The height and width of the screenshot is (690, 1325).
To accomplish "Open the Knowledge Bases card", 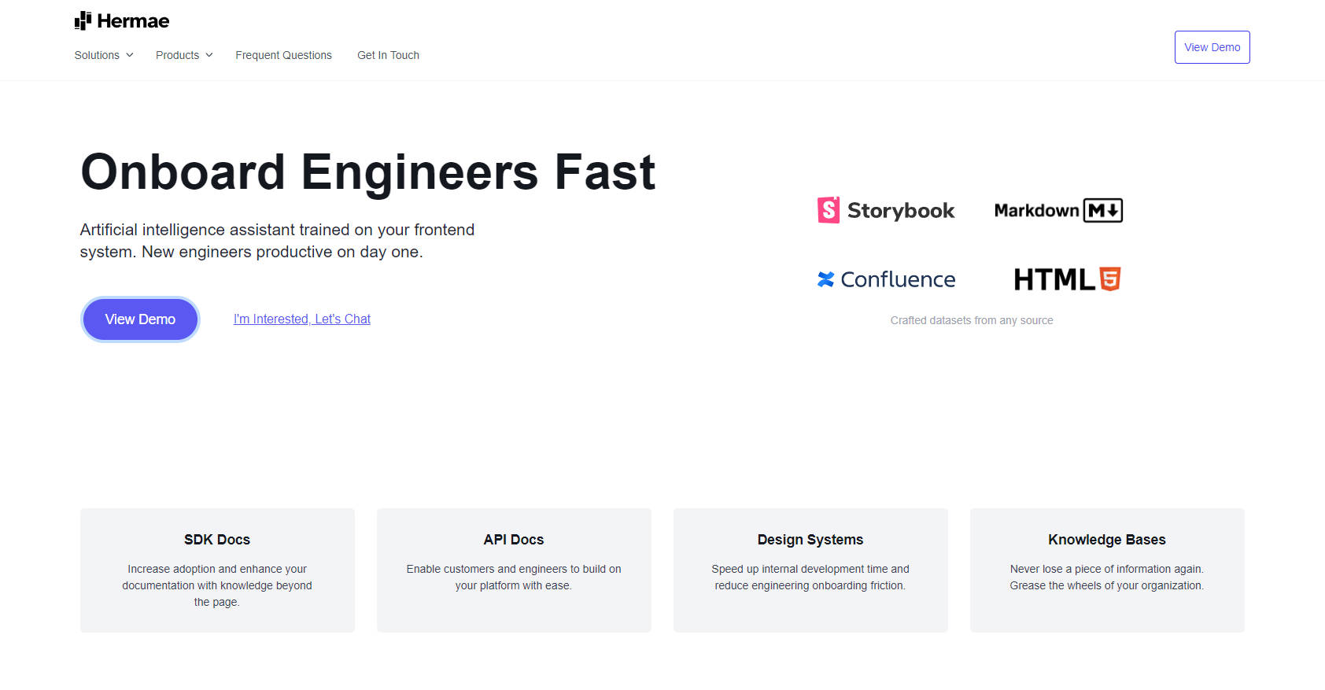I will [x=1107, y=570].
